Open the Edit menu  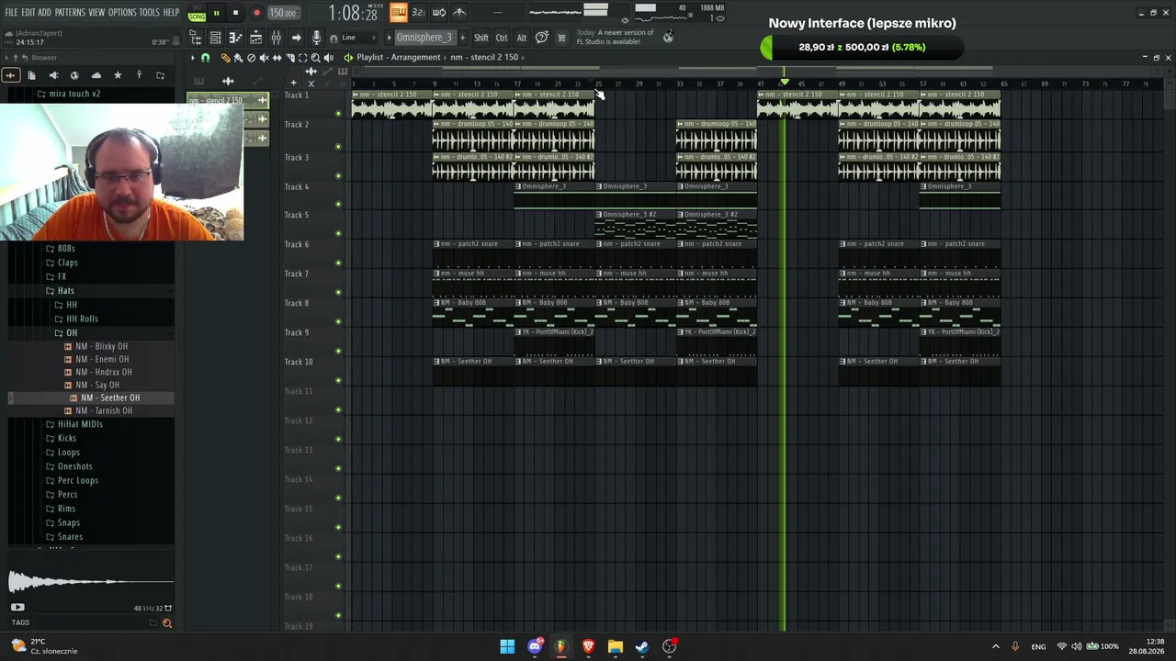pyautogui.click(x=28, y=13)
